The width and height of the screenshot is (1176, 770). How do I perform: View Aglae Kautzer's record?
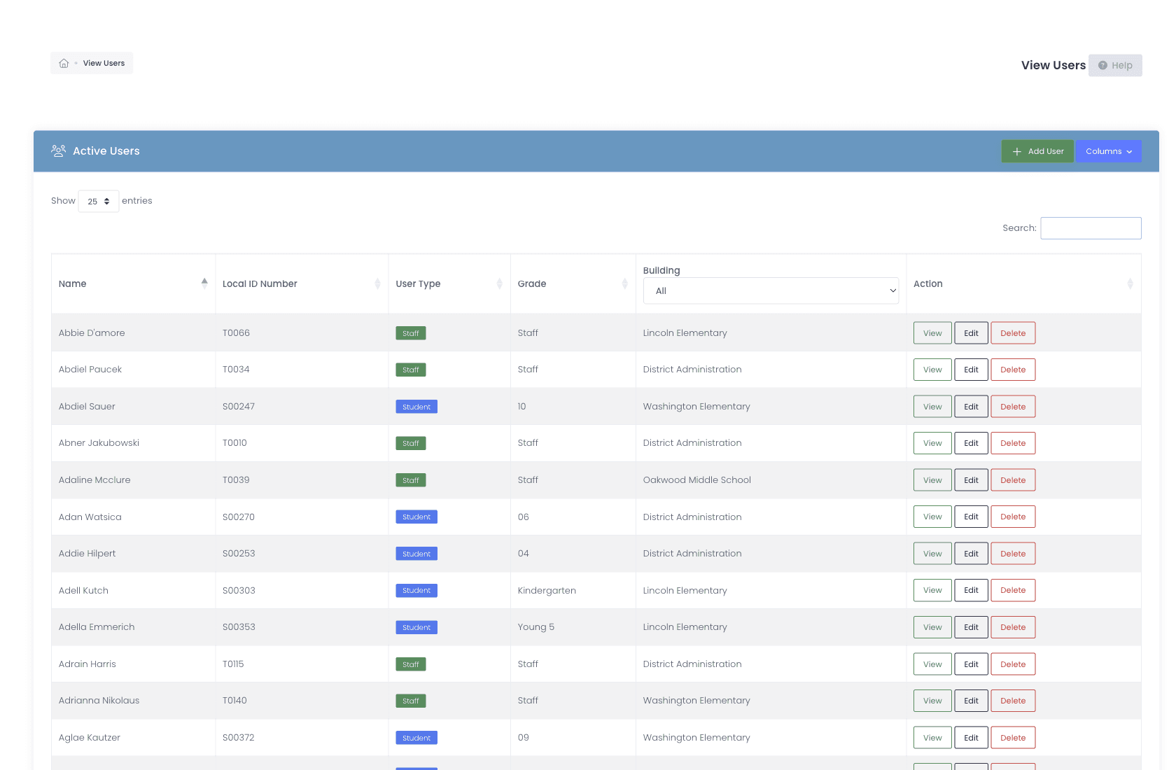(x=932, y=738)
